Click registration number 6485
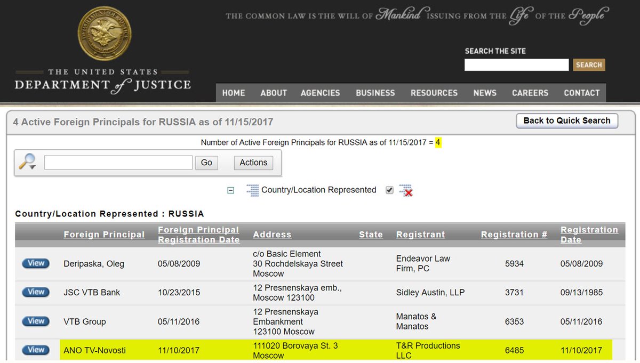Screen dimensions: 640x363 click(514, 351)
